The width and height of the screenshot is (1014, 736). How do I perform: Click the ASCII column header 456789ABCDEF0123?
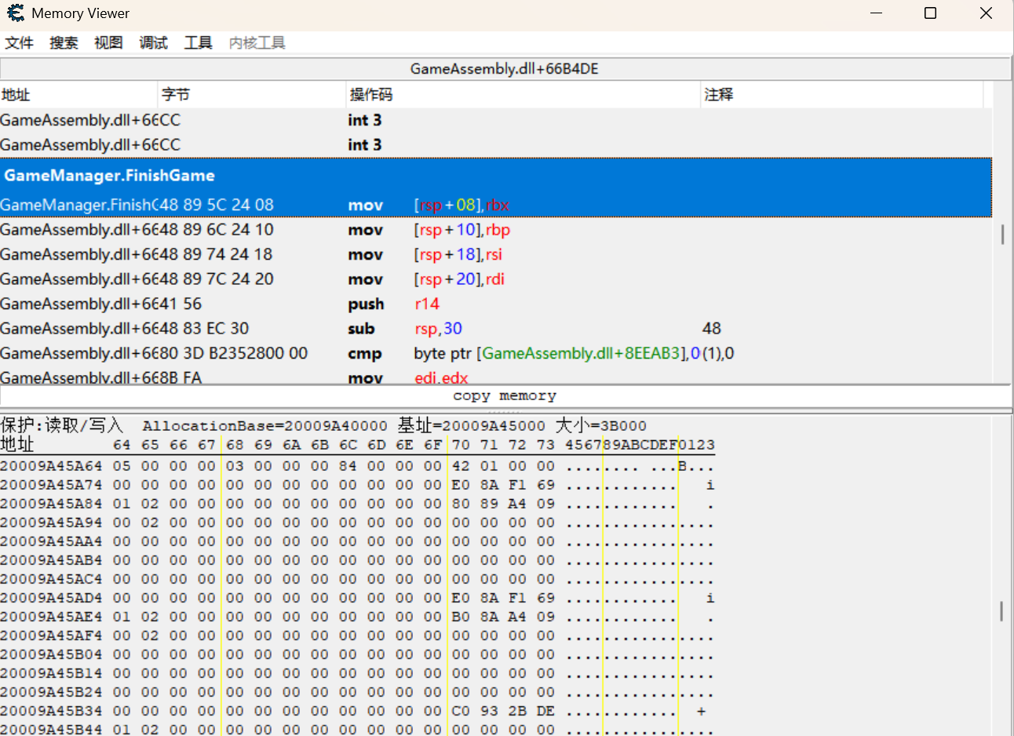click(x=640, y=445)
